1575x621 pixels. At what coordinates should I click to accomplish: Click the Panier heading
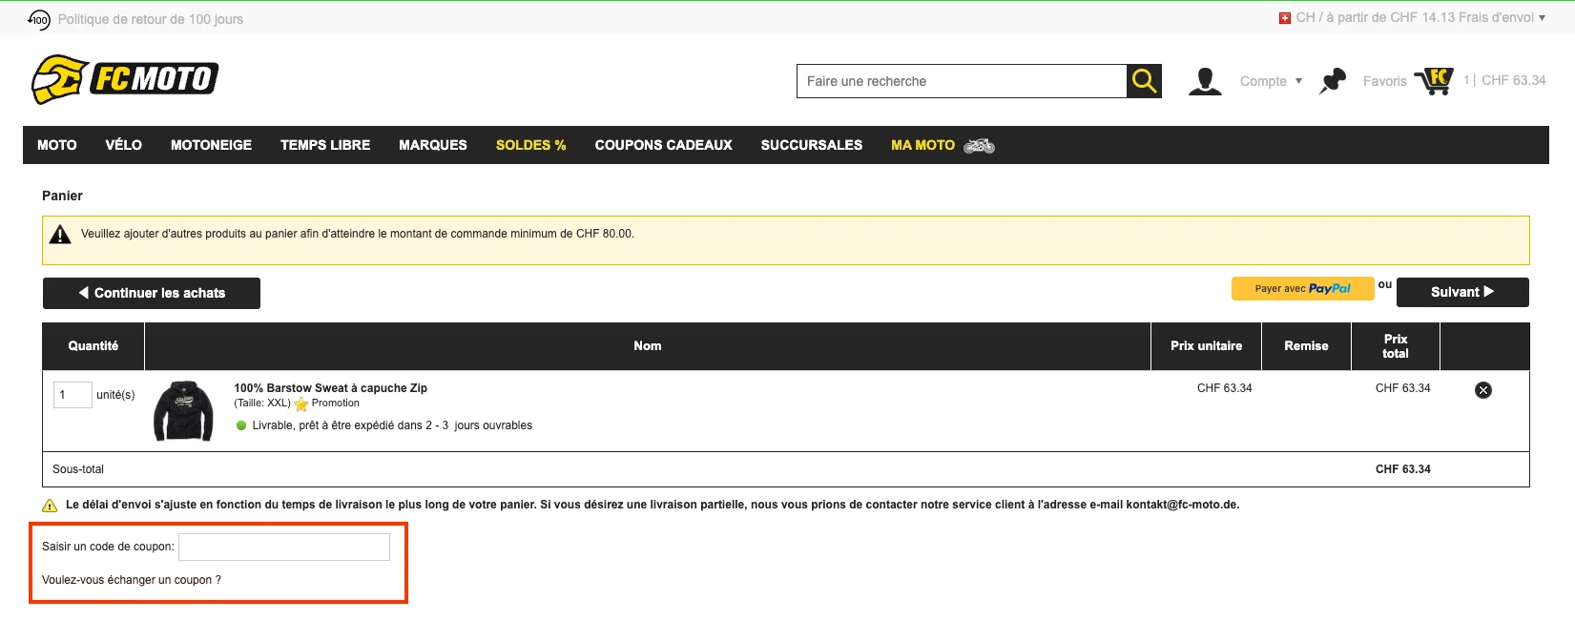point(62,196)
